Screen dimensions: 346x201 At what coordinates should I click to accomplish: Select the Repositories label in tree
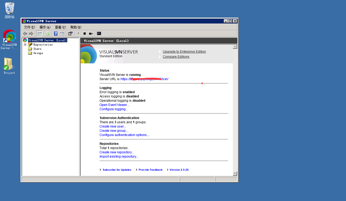43,44
